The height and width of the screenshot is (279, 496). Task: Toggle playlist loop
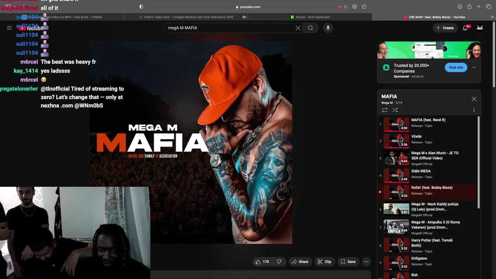click(384, 110)
